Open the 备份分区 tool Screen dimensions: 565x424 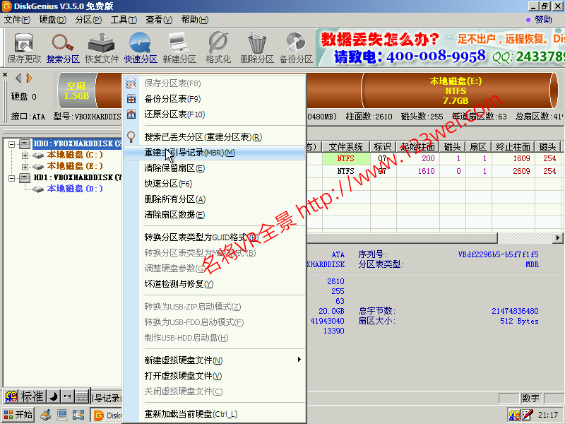tap(296, 47)
